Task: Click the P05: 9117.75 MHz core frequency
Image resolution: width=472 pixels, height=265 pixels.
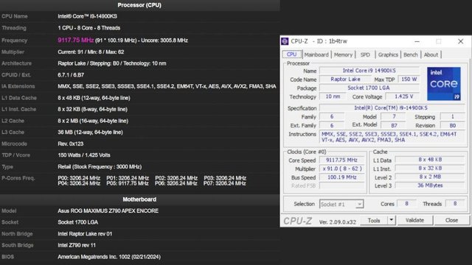Action: coord(128,183)
